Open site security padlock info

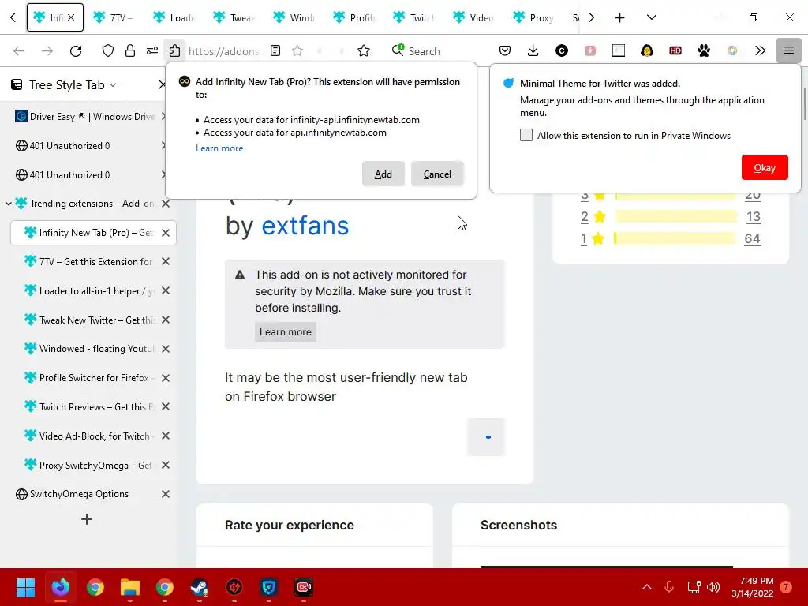(130, 50)
